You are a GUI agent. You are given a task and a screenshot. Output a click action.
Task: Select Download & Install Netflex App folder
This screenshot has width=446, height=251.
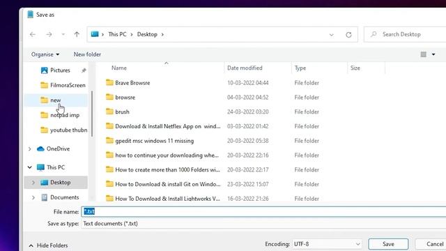[168, 126]
